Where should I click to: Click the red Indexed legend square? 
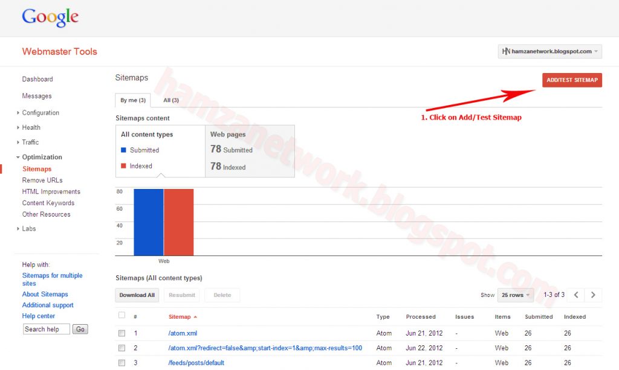123,166
